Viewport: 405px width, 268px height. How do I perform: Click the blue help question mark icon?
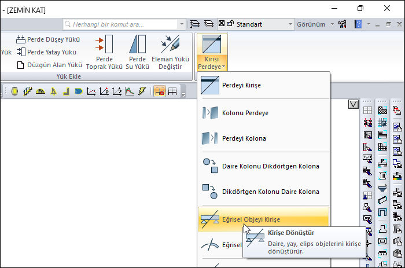click(x=358, y=24)
